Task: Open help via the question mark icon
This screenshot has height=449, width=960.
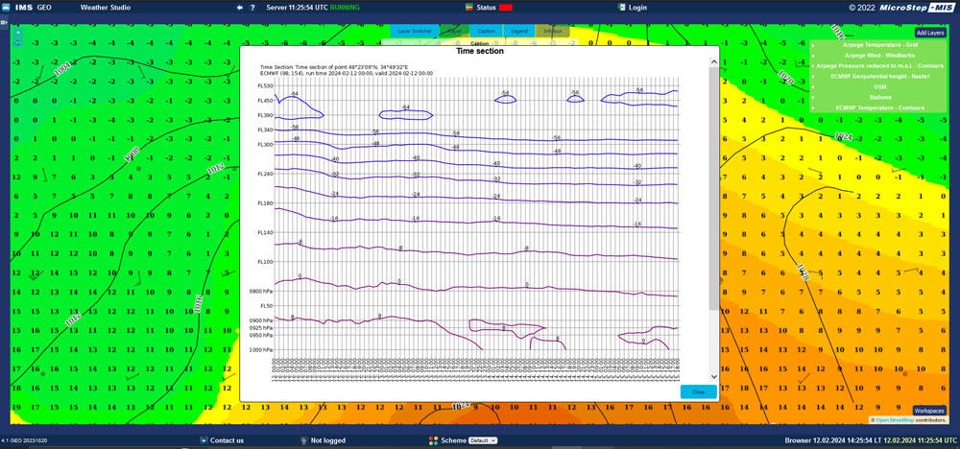Action: click(x=253, y=7)
